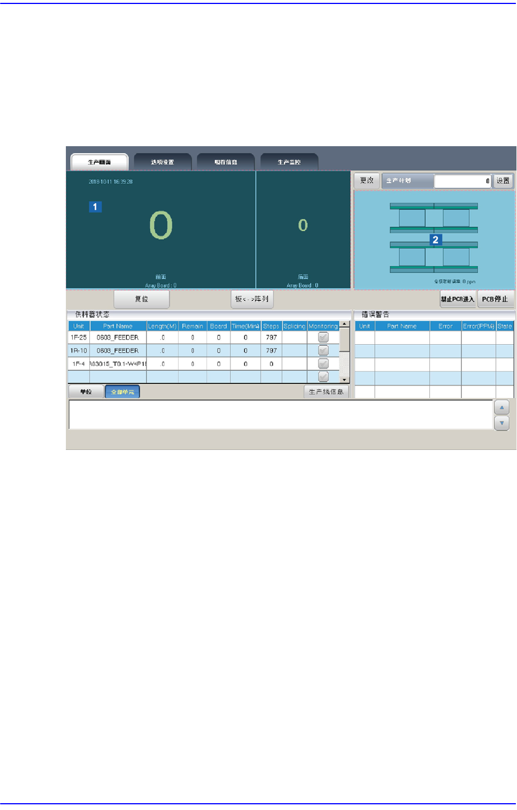Click the 板<->阵列 button

point(252,299)
